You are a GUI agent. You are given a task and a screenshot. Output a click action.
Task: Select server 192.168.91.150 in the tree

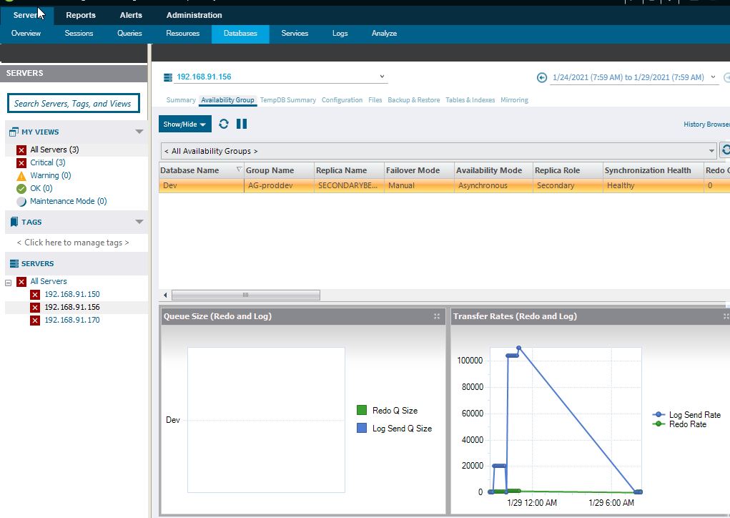coord(72,294)
